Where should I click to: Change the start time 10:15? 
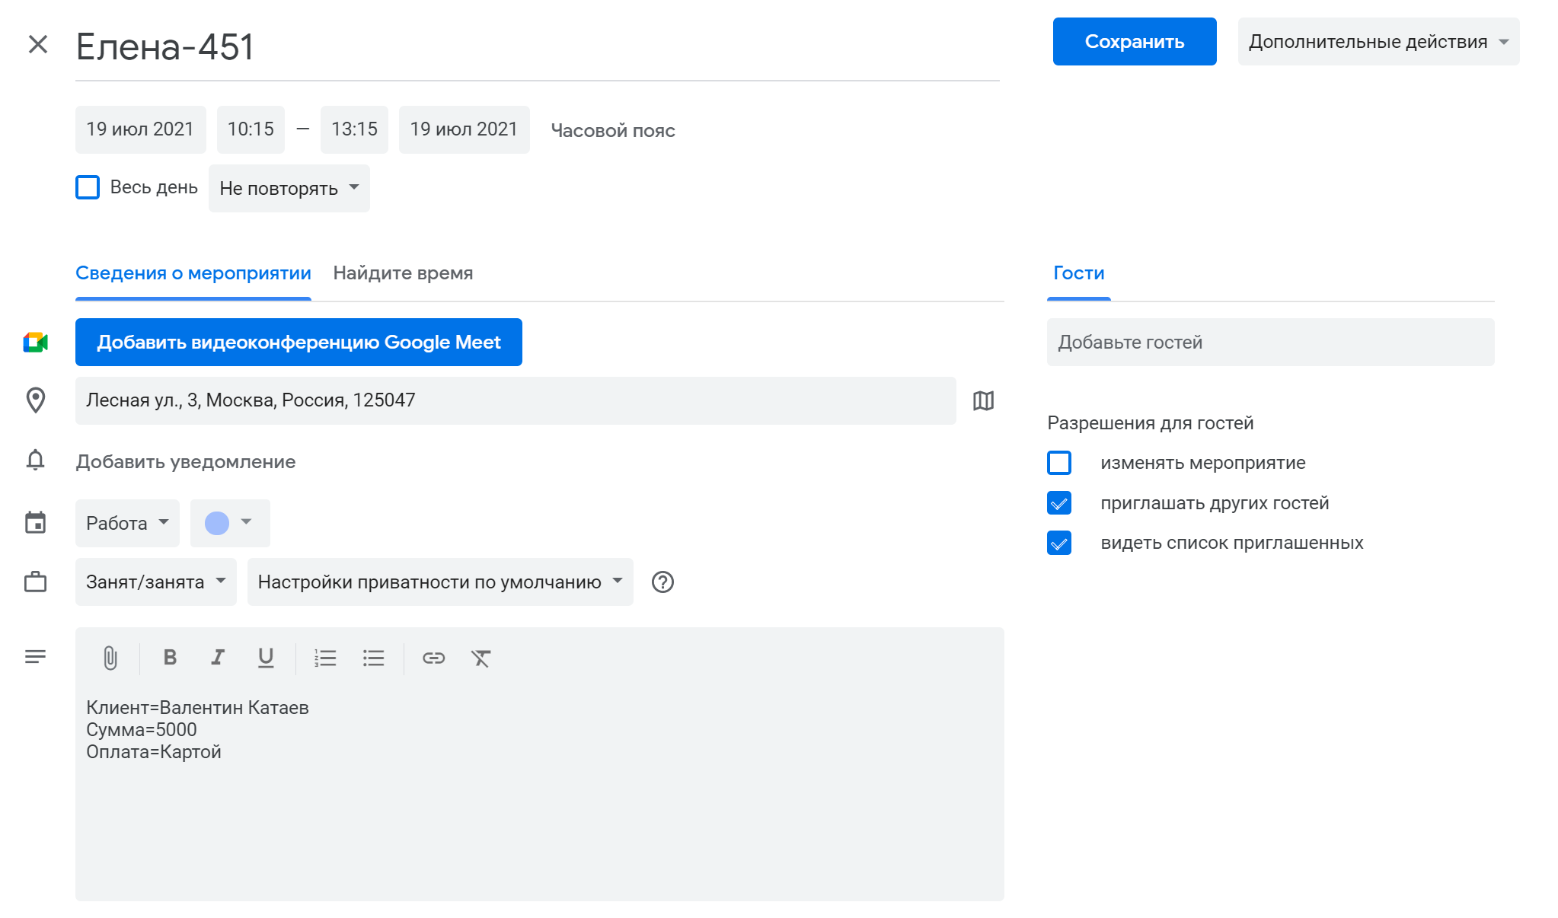point(251,129)
